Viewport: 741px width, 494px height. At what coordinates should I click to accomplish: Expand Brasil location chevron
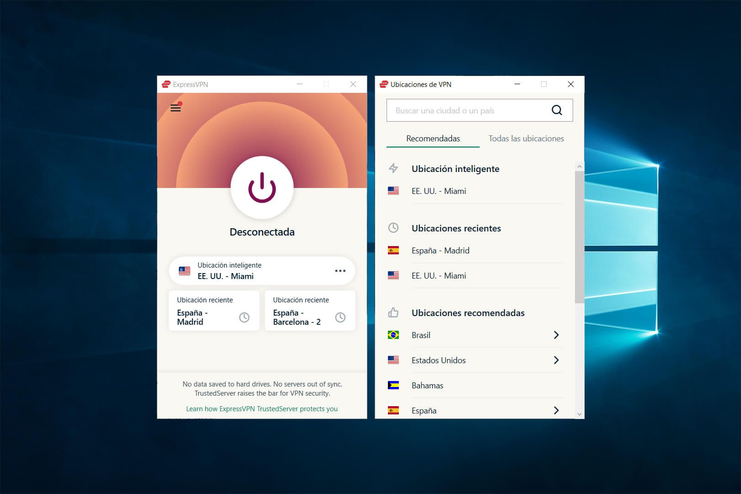pyautogui.click(x=556, y=335)
